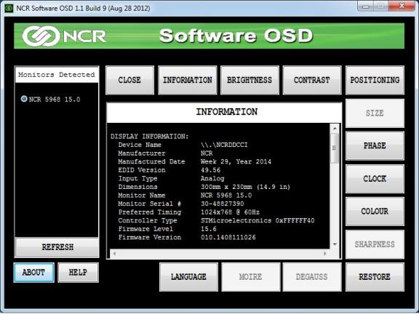Click the information pane scroll down arrow

(x=335, y=244)
